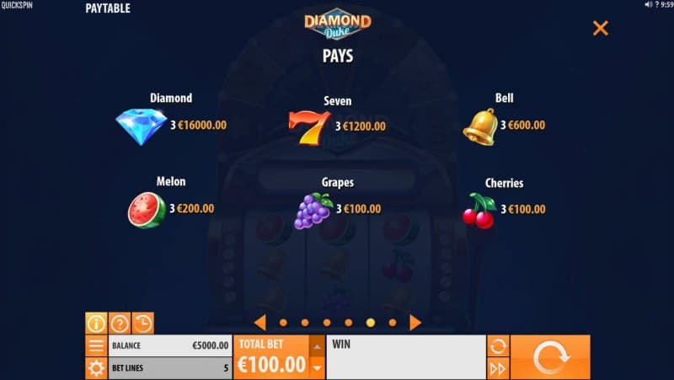Go to the next paytable page arrow

pyautogui.click(x=415, y=323)
